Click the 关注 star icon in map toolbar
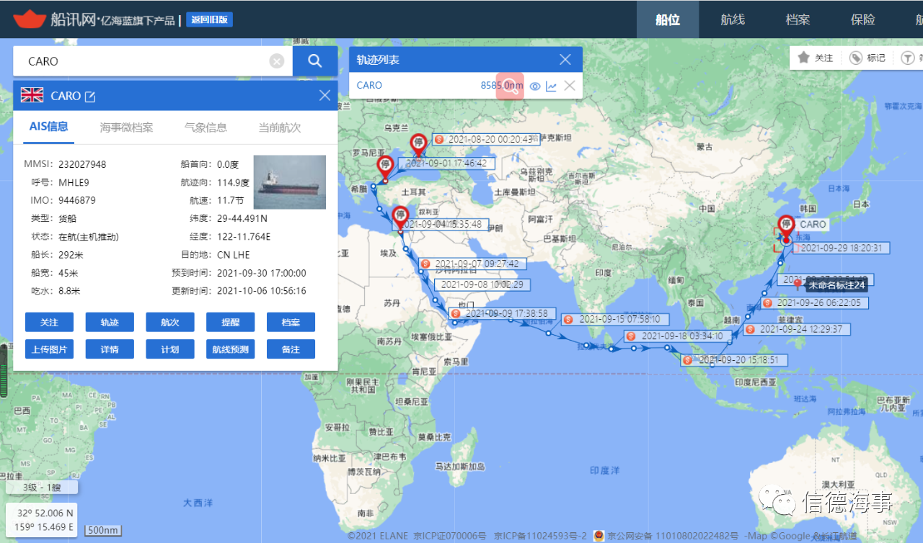 point(803,58)
